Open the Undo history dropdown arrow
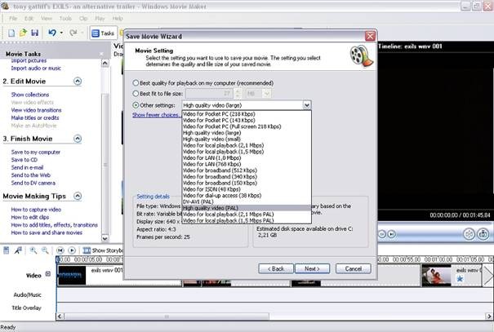The width and height of the screenshot is (494, 332). click(61, 33)
